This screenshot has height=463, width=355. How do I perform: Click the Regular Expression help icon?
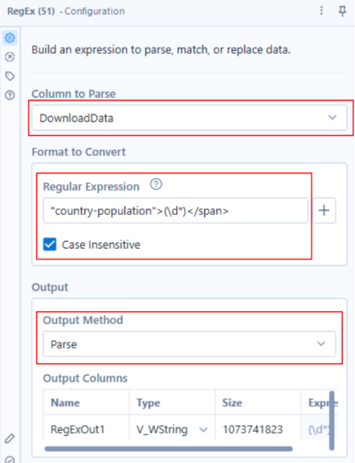[x=155, y=185]
